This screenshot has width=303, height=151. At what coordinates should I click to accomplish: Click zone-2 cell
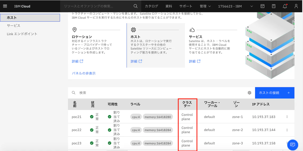point(237,130)
